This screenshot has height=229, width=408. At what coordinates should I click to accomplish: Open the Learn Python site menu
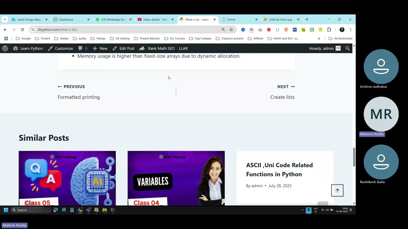click(28, 48)
